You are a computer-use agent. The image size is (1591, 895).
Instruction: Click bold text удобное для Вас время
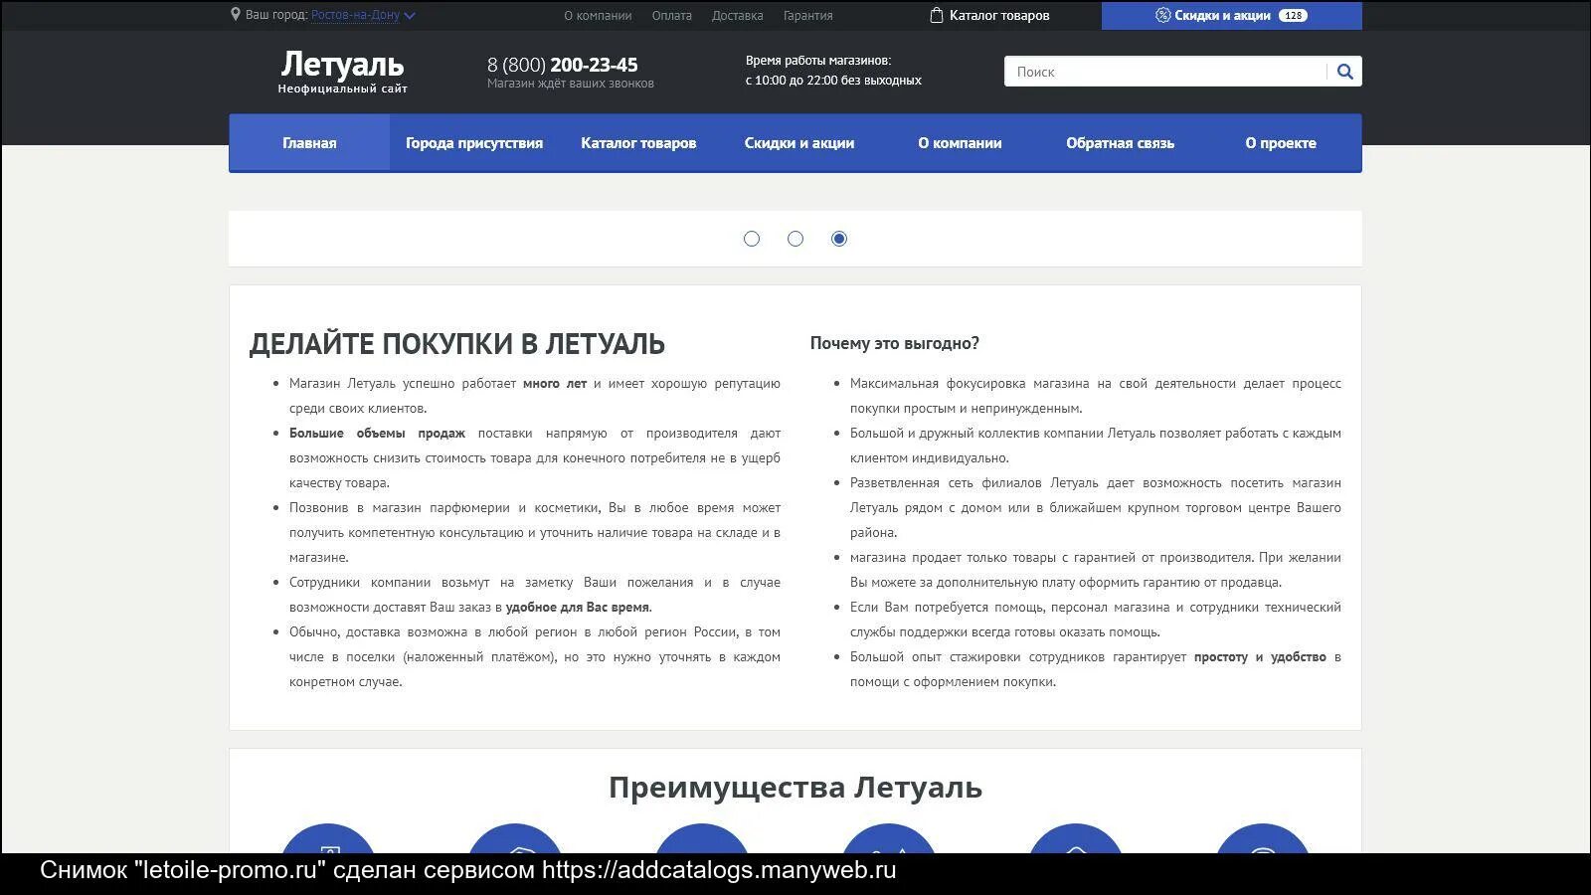[x=577, y=608]
